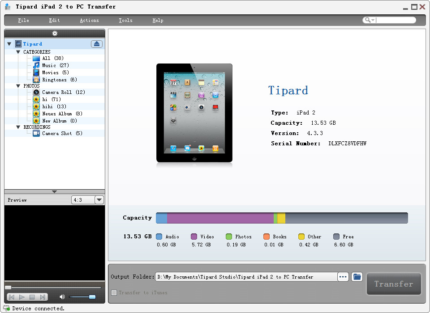
Task: Click the sunflower icon beside hihi album
Action: click(x=36, y=106)
